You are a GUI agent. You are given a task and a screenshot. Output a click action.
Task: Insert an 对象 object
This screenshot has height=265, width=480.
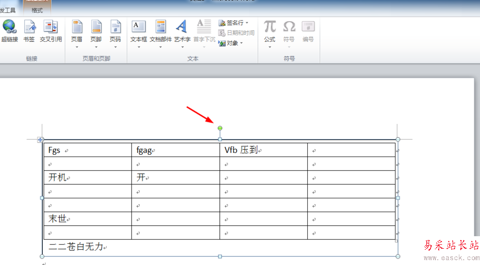(x=228, y=43)
